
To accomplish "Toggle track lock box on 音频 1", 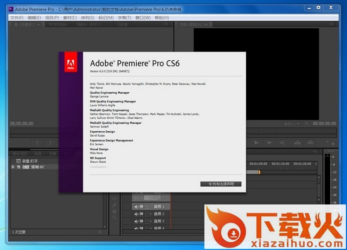I will tap(147, 207).
